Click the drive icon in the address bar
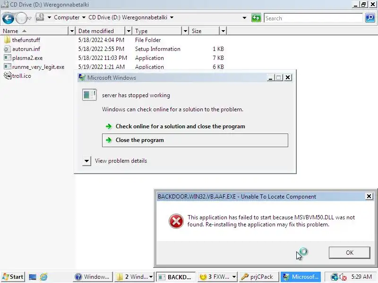 click(x=40, y=17)
